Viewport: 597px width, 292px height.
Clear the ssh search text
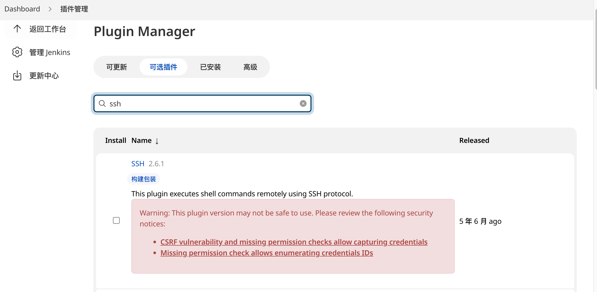[x=303, y=103]
